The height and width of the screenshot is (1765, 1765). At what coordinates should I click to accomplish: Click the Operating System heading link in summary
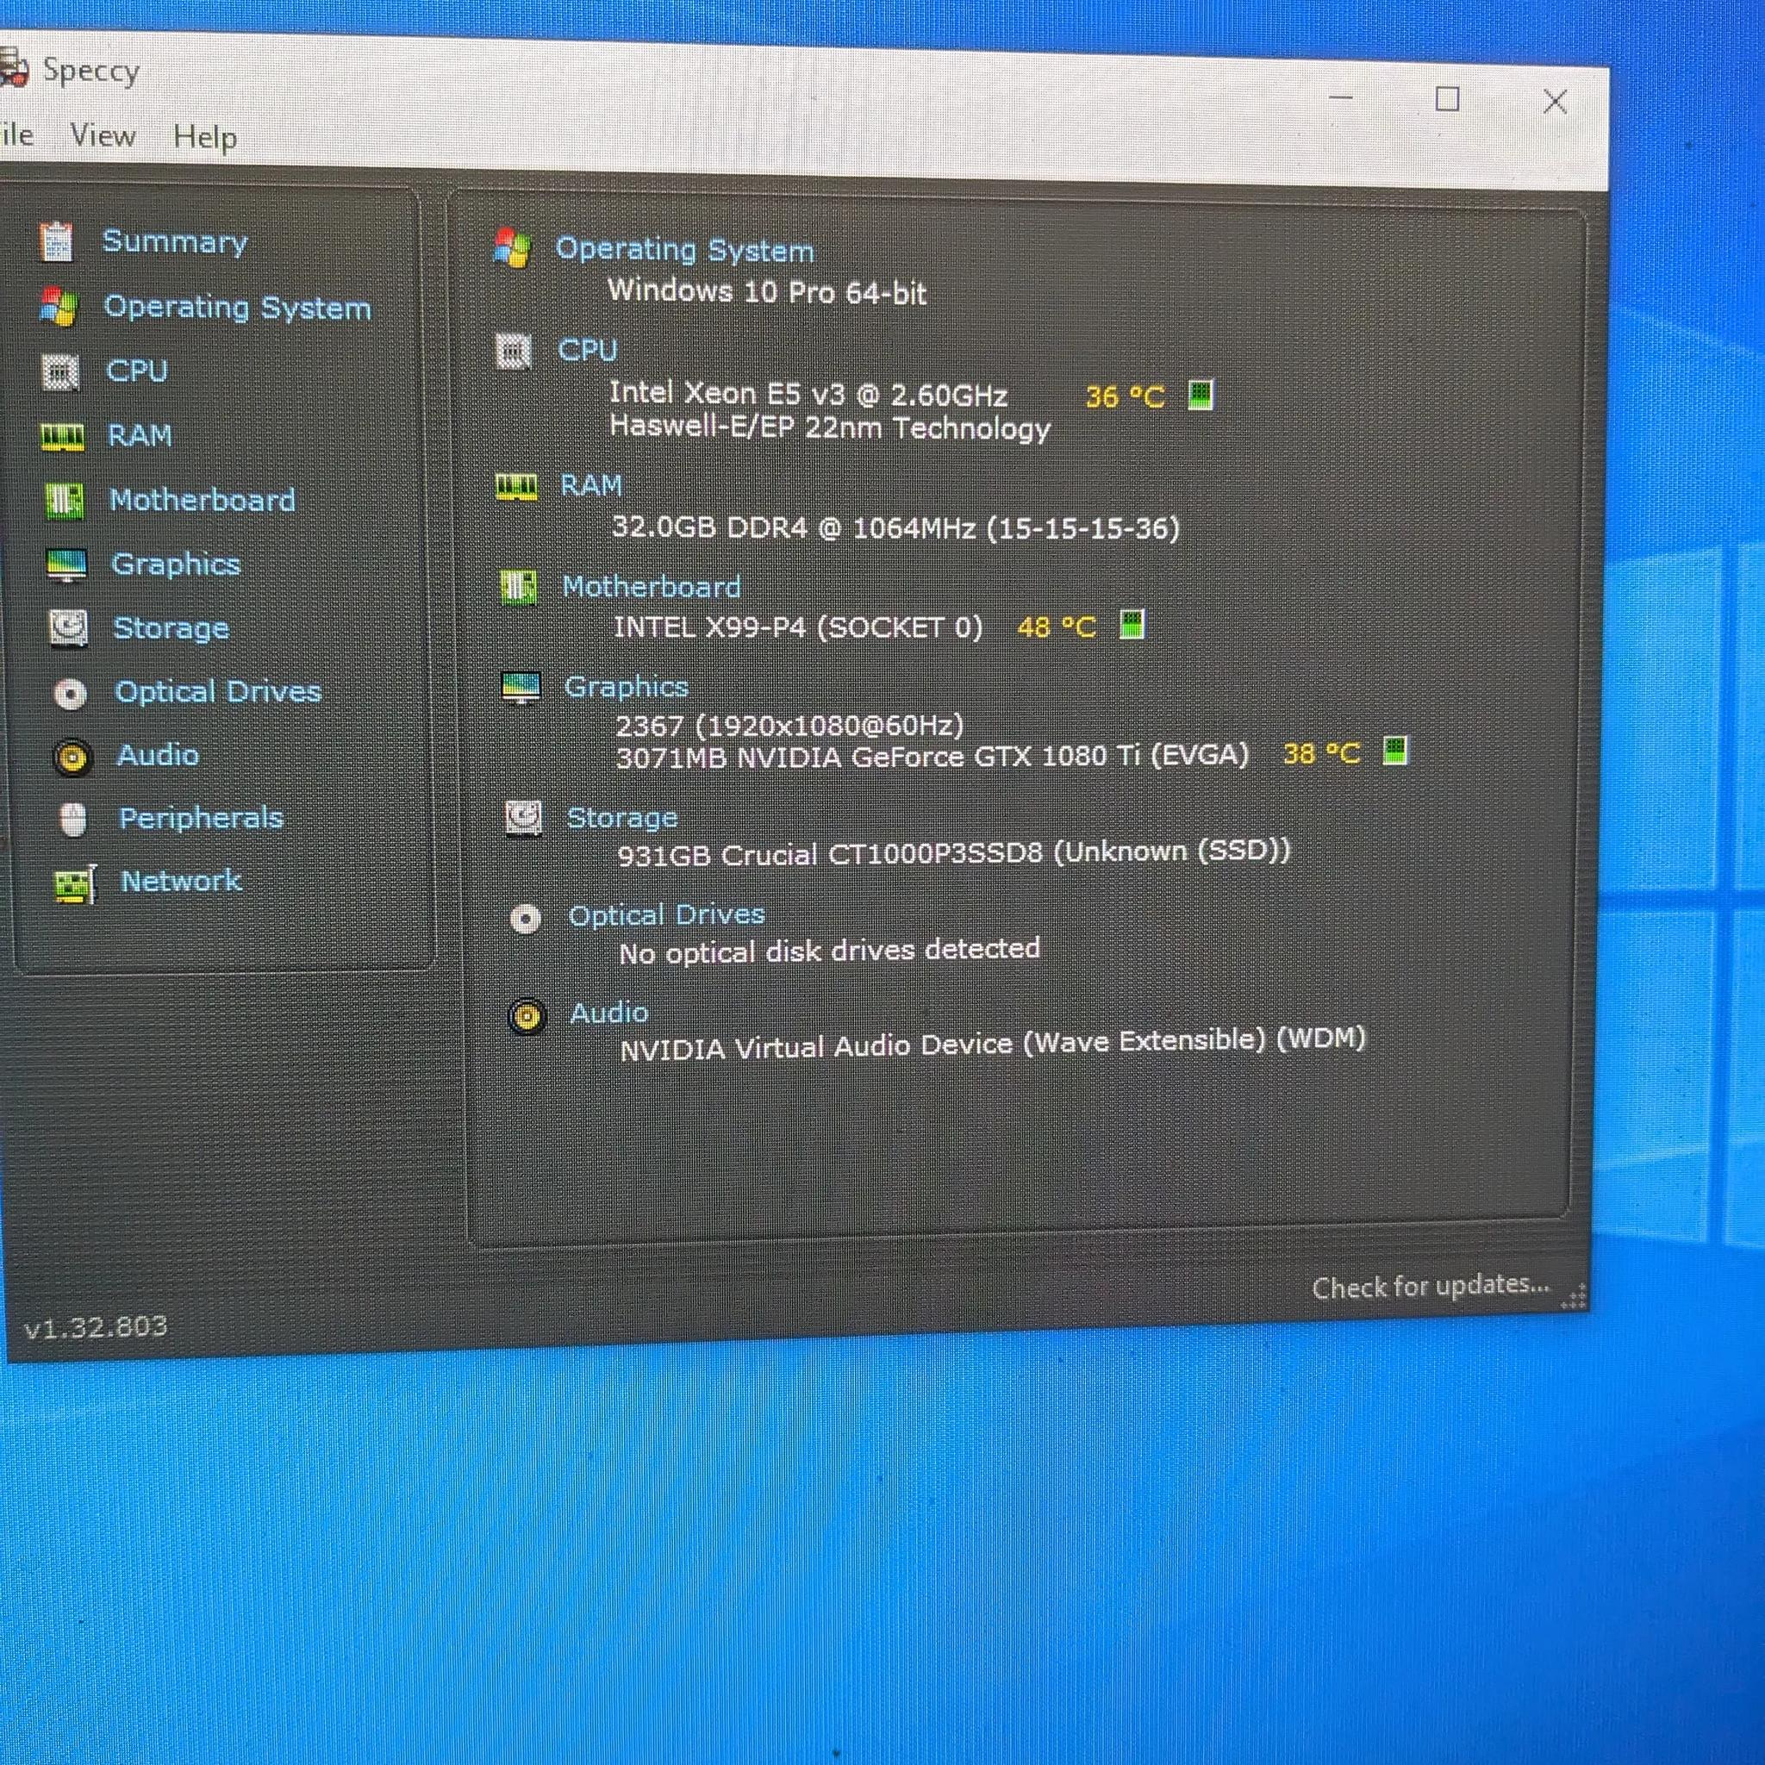(685, 249)
